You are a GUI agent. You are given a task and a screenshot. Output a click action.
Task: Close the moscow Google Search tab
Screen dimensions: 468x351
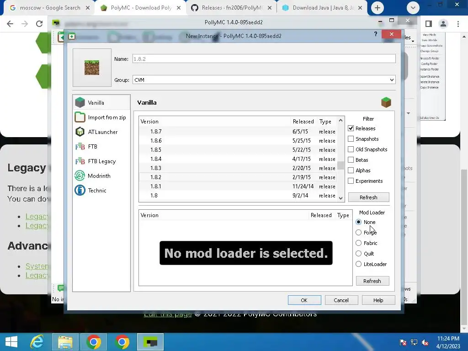(x=88, y=8)
